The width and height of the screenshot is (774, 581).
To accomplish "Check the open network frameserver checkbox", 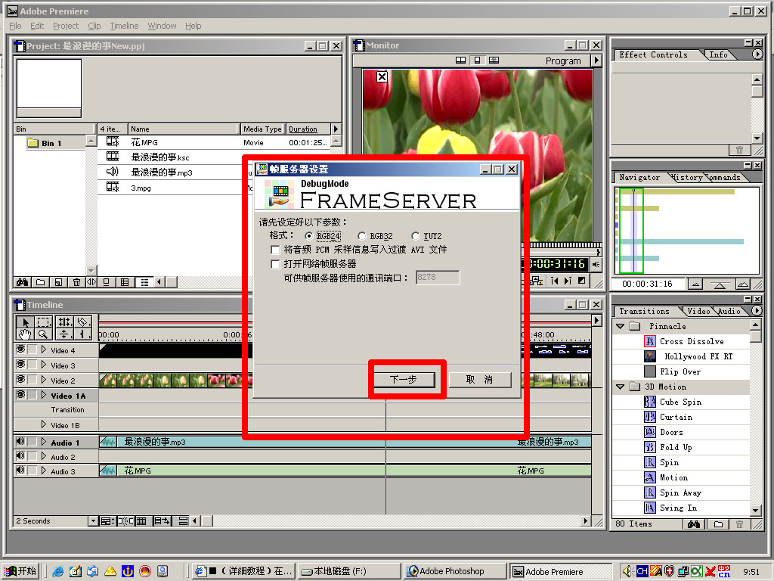I will coord(275,264).
